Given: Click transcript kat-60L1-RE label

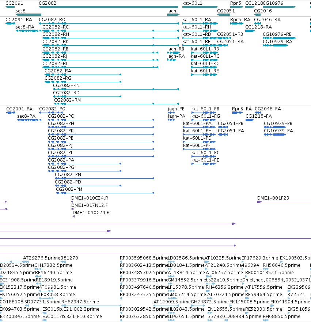Looking at the screenshot, I should tap(205, 71).
